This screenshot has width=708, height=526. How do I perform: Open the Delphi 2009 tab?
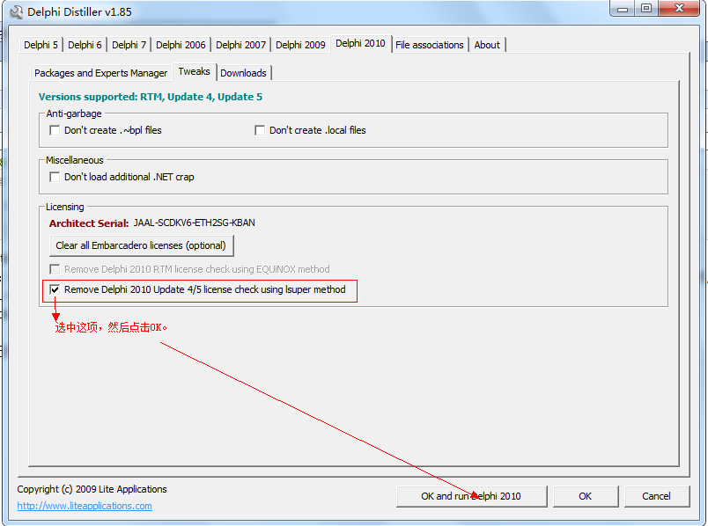(300, 45)
